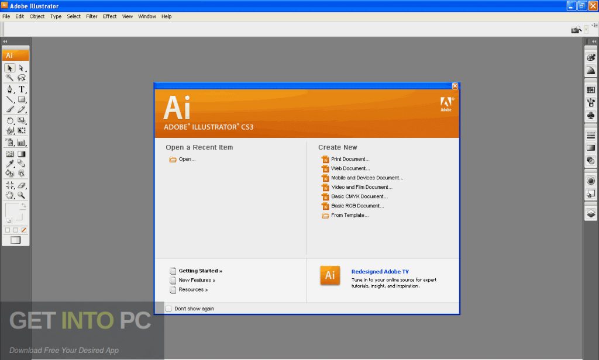Click the Print Document link
This screenshot has width=599, height=360.
345,159
